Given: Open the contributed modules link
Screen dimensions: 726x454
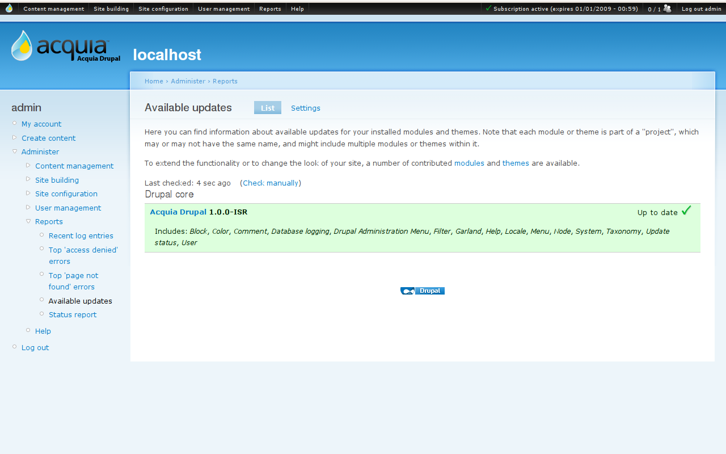Looking at the screenshot, I should (x=469, y=163).
